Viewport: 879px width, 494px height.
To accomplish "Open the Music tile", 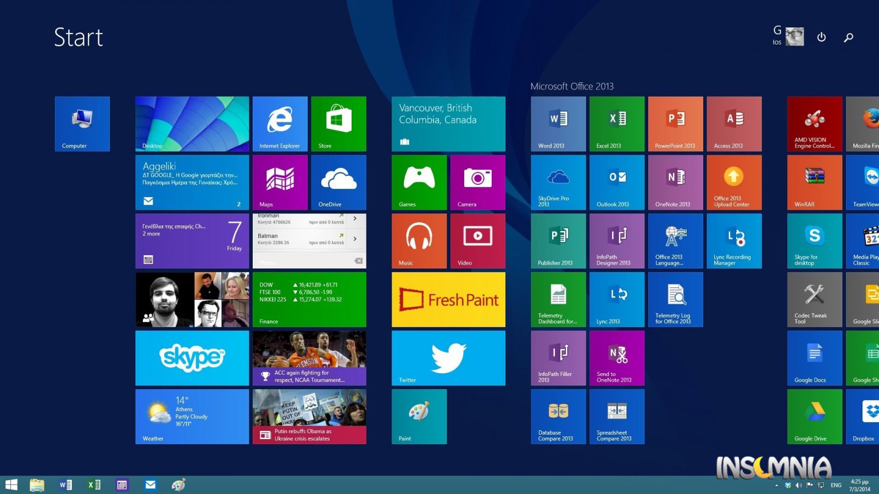I will (x=419, y=241).
